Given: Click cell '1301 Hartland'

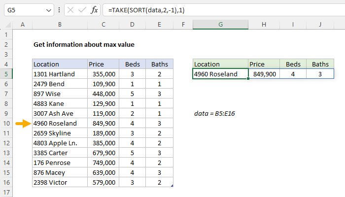Looking at the screenshot, I should 60,74.
